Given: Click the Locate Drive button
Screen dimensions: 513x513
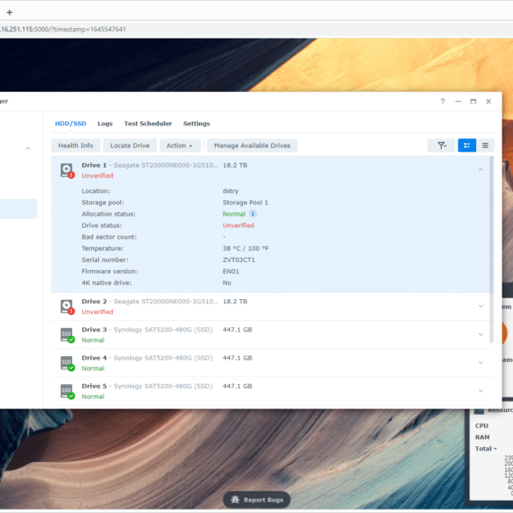Looking at the screenshot, I should 130,146.
